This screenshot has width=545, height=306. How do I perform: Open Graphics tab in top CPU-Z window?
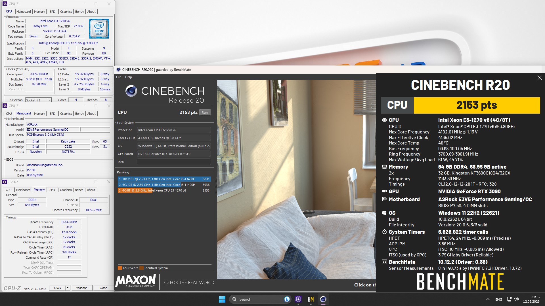point(66,12)
